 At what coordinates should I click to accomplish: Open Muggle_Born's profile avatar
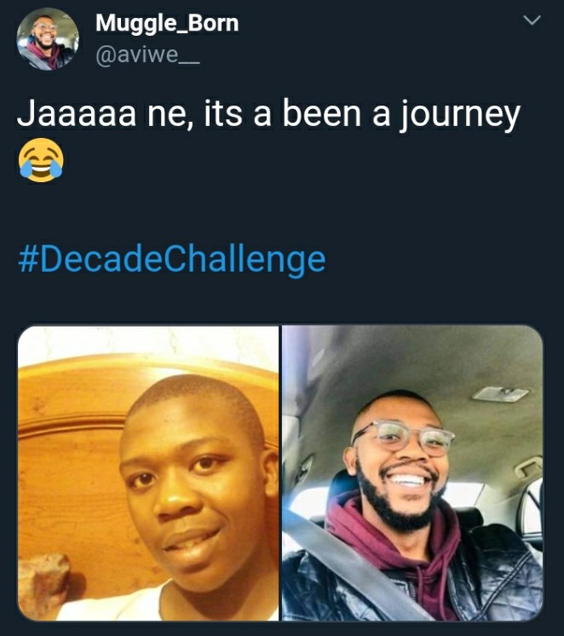tap(48, 40)
